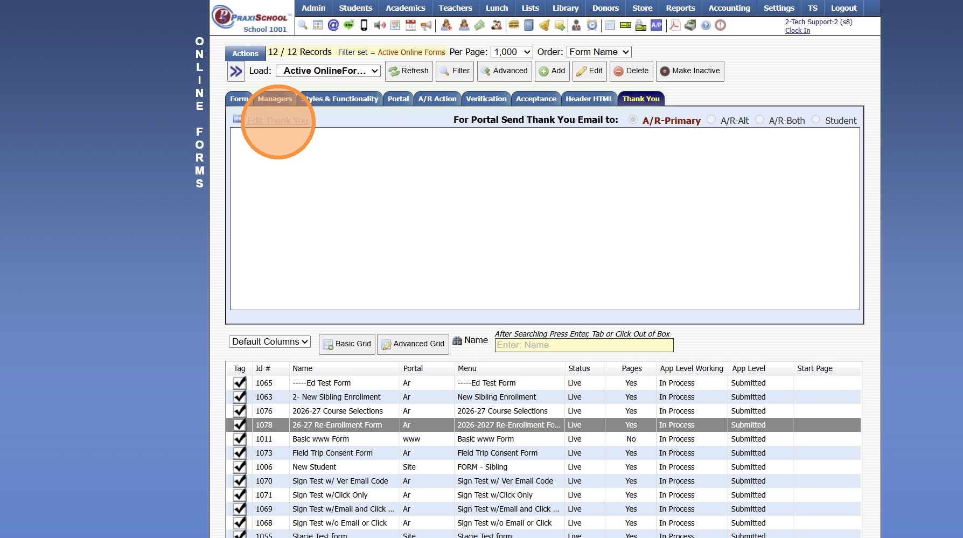Click the megaphone announcement icon
This screenshot has height=538, width=963.
pyautogui.click(x=426, y=25)
